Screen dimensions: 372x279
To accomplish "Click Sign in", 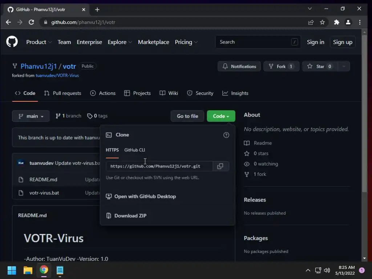I will (315, 42).
